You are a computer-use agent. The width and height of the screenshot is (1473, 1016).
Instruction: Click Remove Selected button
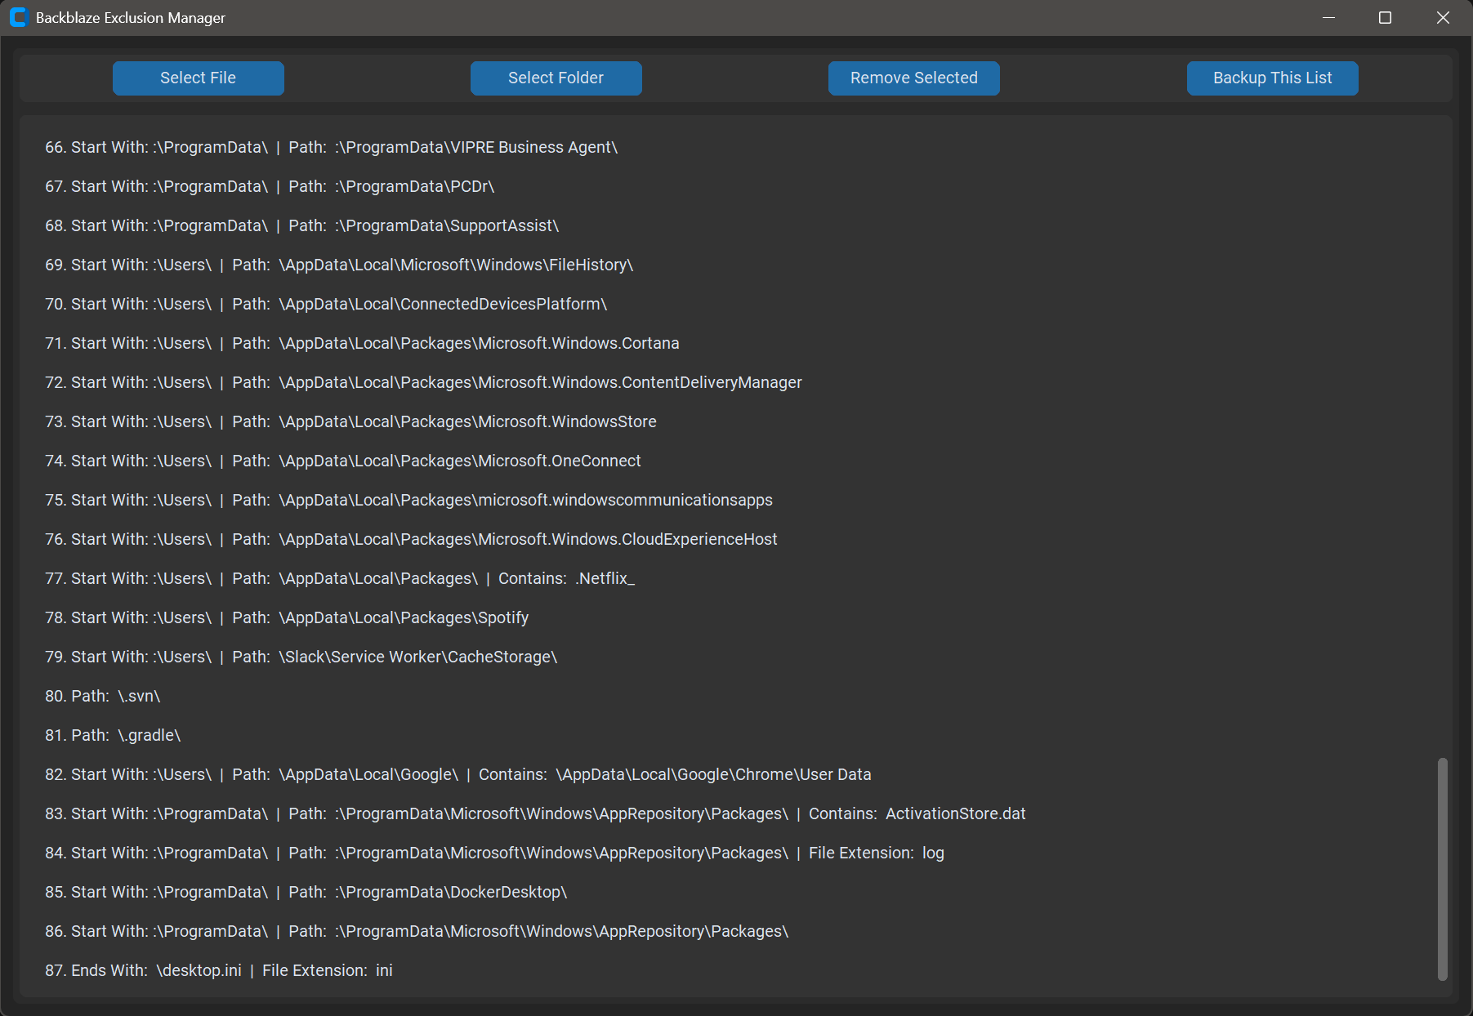pyautogui.click(x=914, y=78)
